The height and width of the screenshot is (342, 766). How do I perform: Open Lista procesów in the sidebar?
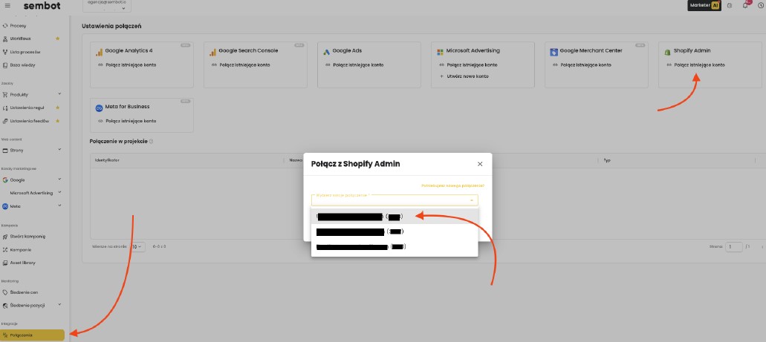(x=25, y=52)
